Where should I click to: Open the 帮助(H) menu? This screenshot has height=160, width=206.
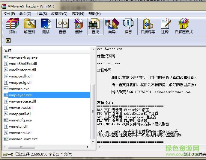(x=94, y=14)
